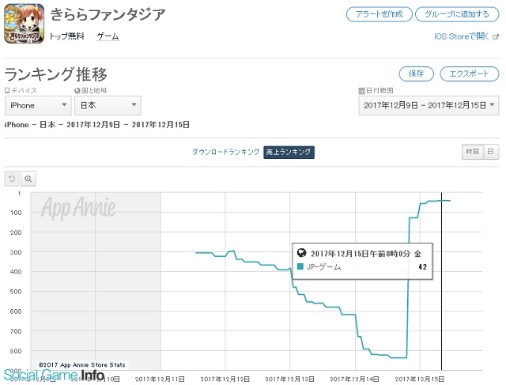The height and width of the screenshot is (385, 506).
Task: Click the アラートを作成 button
Action: coord(379,14)
